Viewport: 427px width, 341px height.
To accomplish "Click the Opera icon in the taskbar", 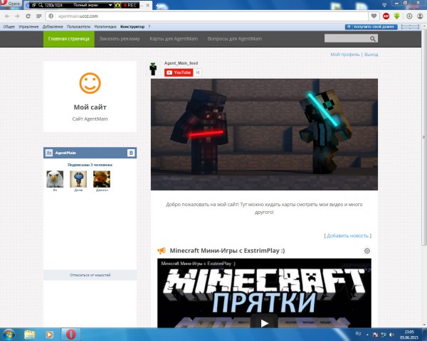I will pos(70,335).
